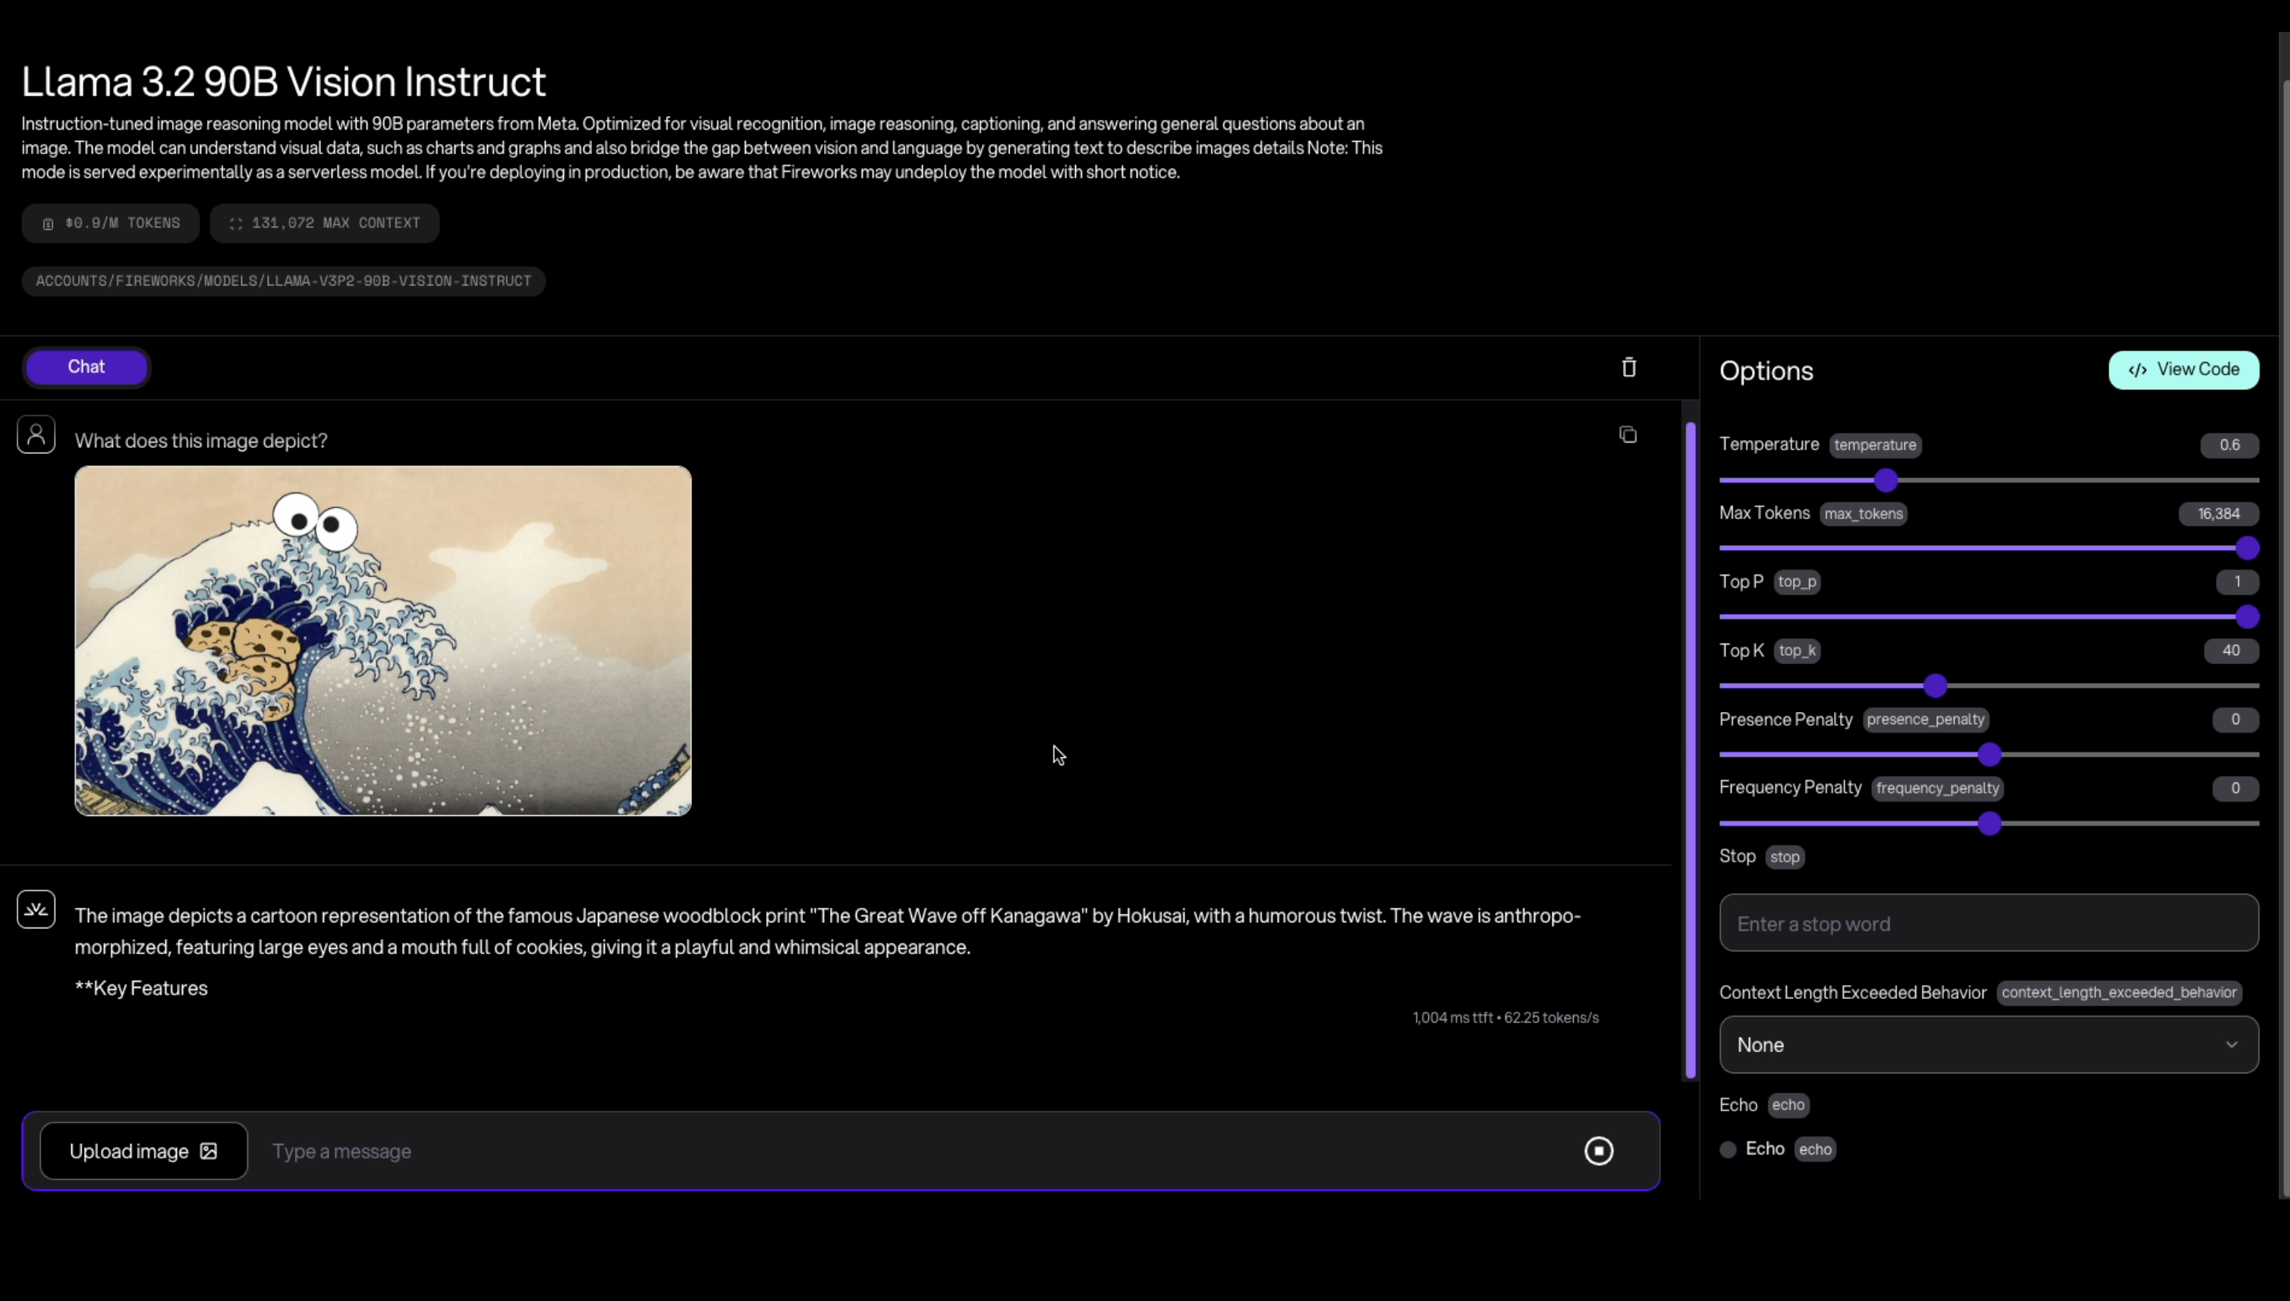Click the context_length_exceeded_behavior tag
Image resolution: width=2290 pixels, height=1301 pixels.
2119,993
